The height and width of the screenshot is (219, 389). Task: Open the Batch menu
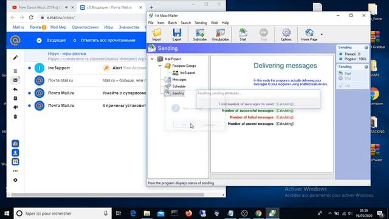tap(173, 23)
